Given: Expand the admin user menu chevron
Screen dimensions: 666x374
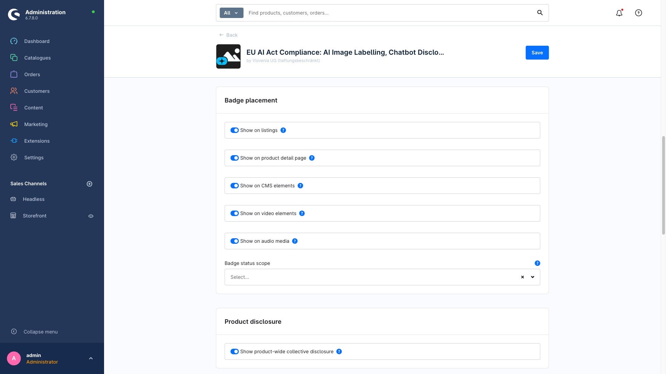Looking at the screenshot, I should coord(91,358).
